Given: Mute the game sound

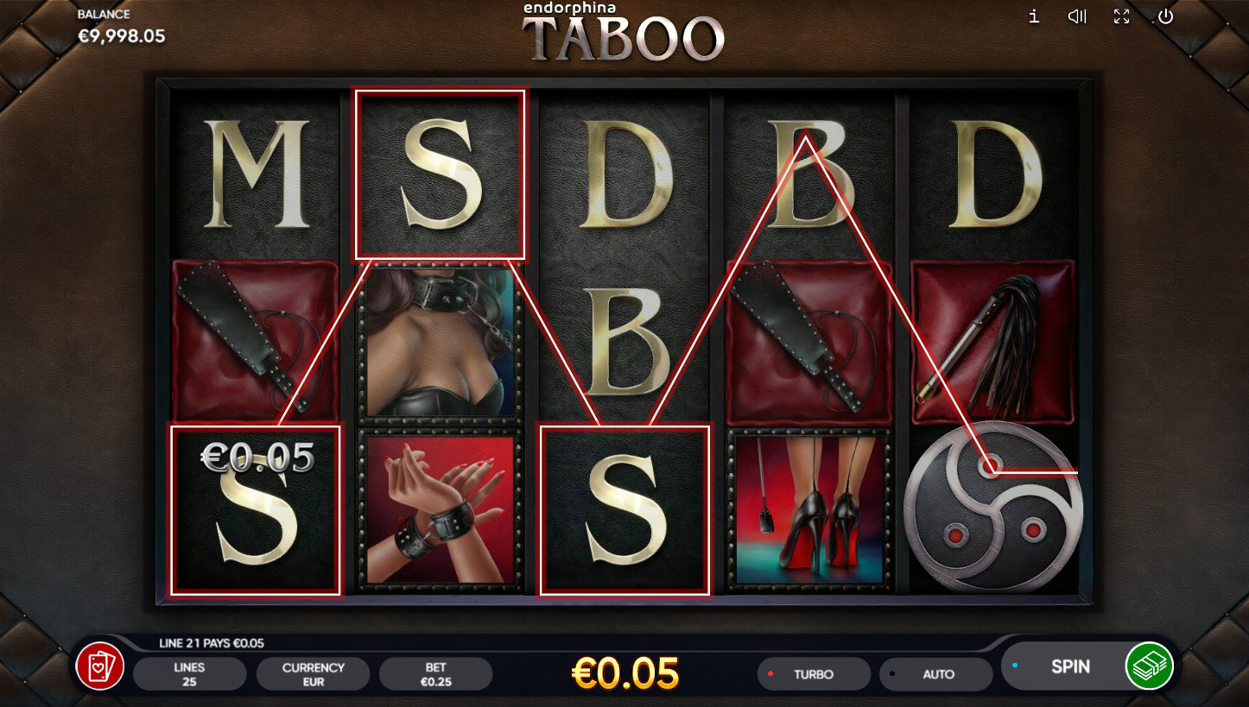Looking at the screenshot, I should coord(1077,16).
